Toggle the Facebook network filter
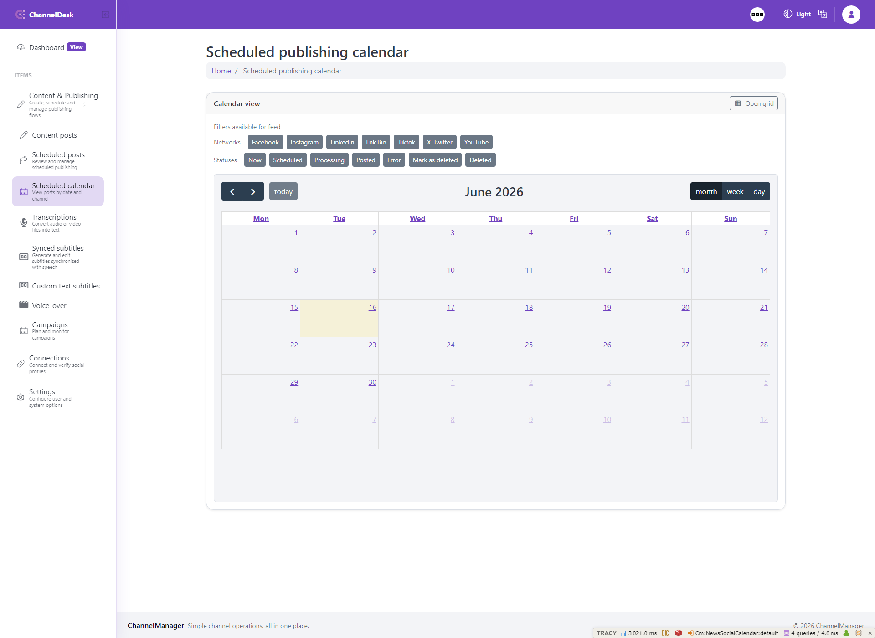This screenshot has width=875, height=638. coord(265,142)
